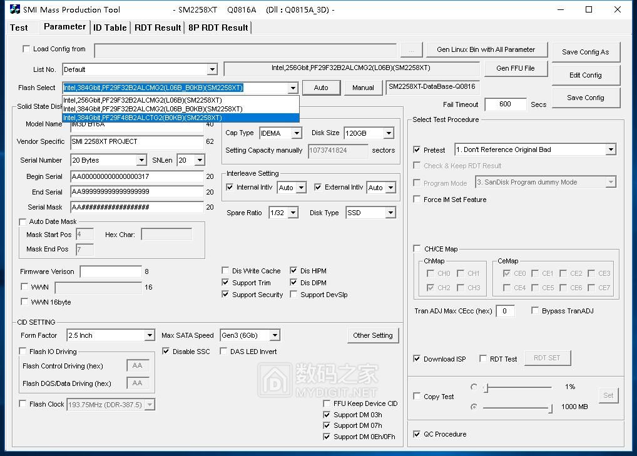Viewport: 637px width, 456px height.
Task: Enable the CH/CE Map checkbox
Action: (417, 248)
